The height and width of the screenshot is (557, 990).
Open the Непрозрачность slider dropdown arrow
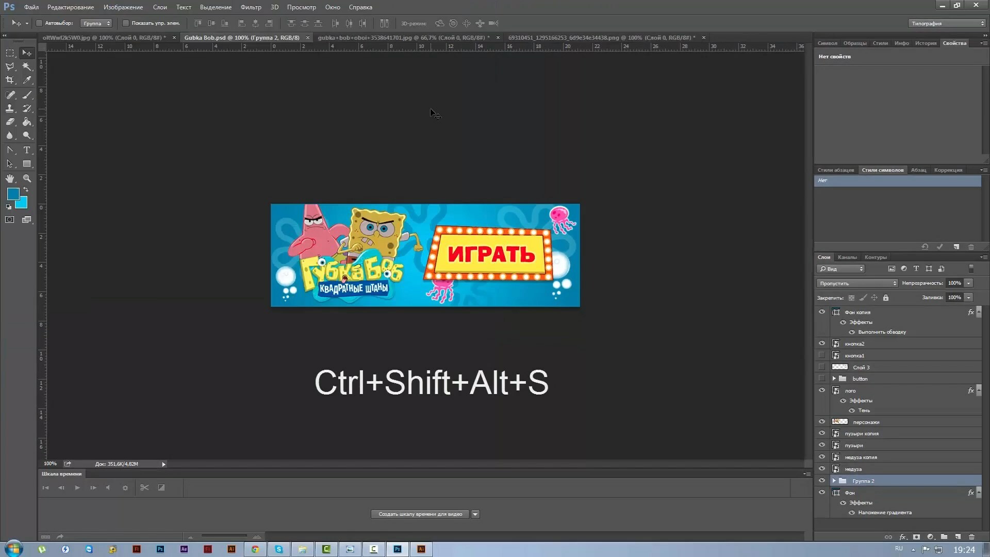coord(969,283)
